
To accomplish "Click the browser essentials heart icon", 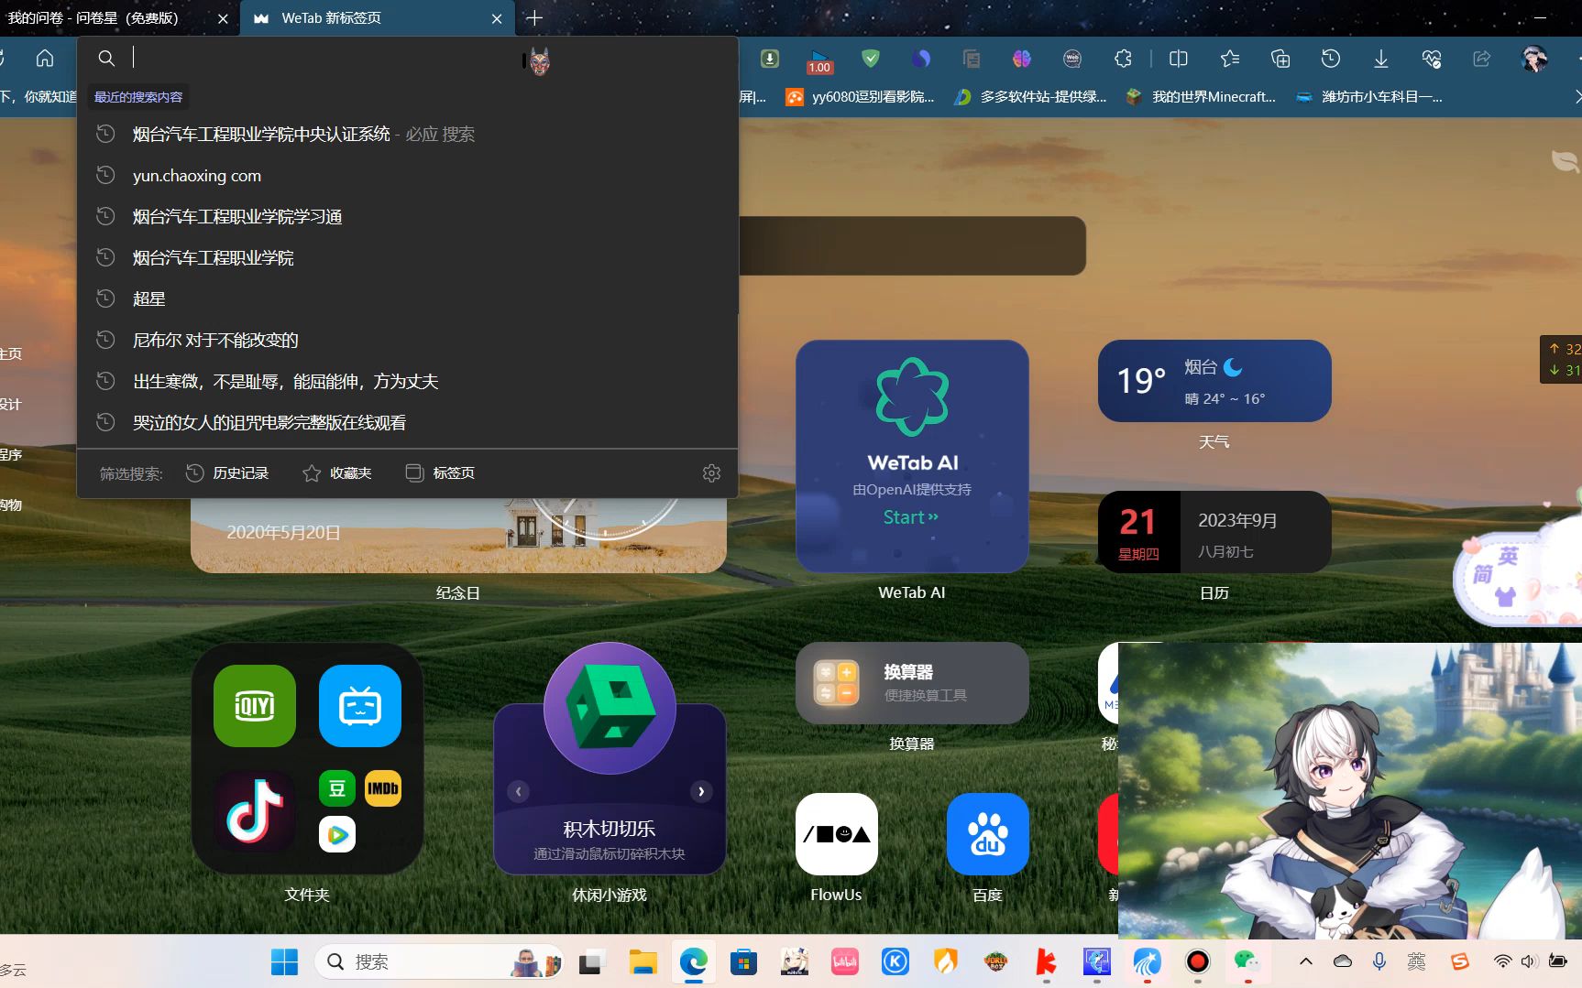I will point(1432,59).
